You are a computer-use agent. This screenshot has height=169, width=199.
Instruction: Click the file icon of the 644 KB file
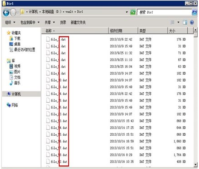click(x=48, y=128)
